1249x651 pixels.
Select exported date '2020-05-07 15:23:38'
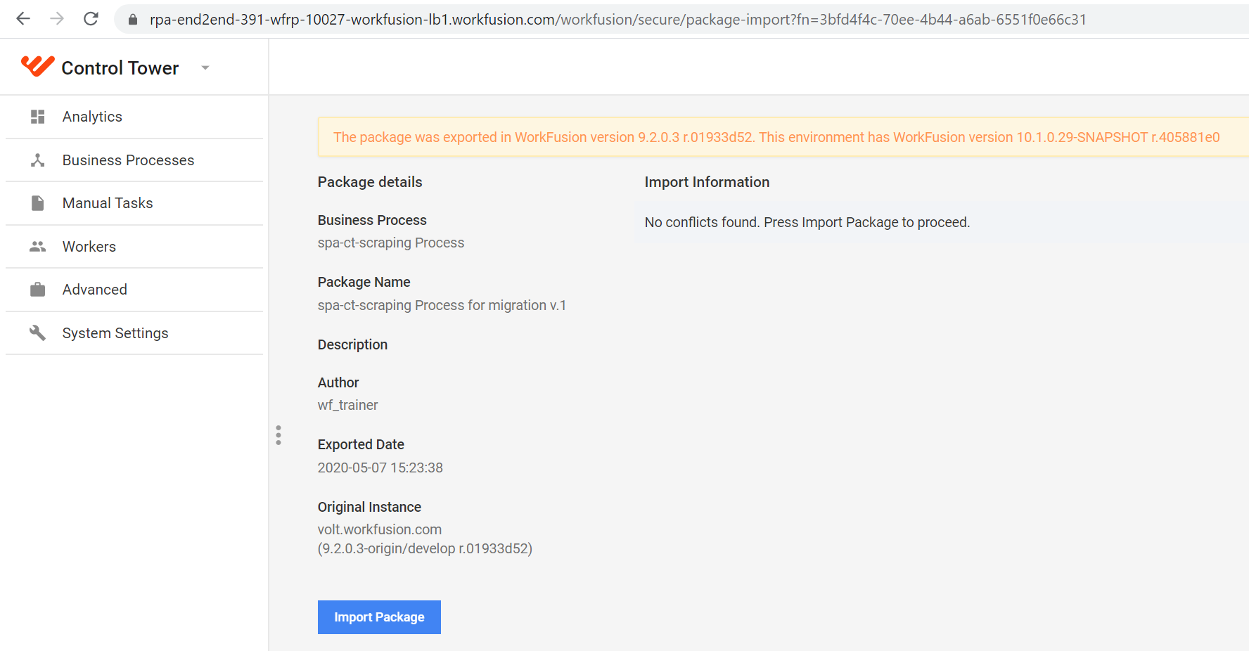tap(380, 468)
